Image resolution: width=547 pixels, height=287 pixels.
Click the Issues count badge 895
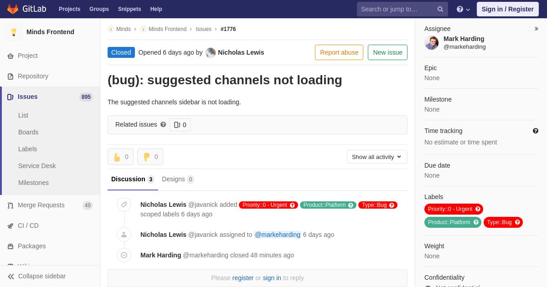point(86,97)
